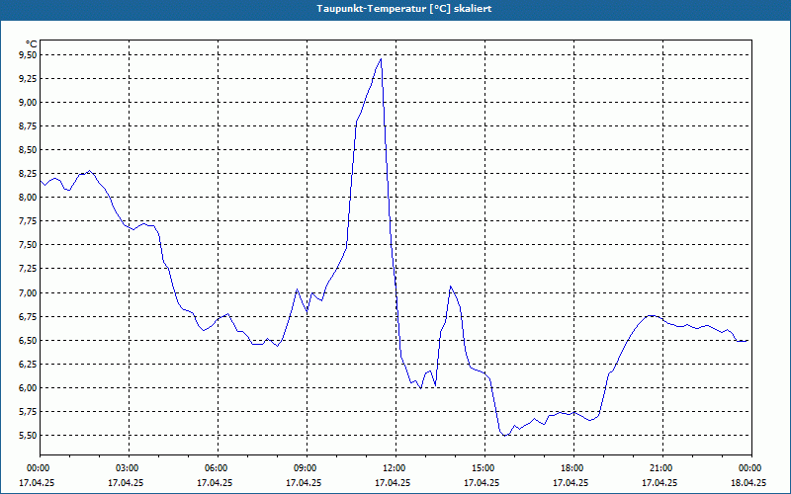Click the '17.04.25' date under 03:00
Image resolution: width=791 pixels, height=494 pixels.
pos(126,482)
